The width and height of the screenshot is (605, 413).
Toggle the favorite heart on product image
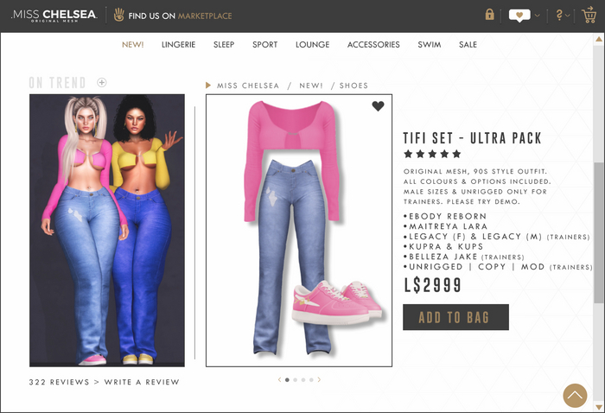tap(379, 106)
